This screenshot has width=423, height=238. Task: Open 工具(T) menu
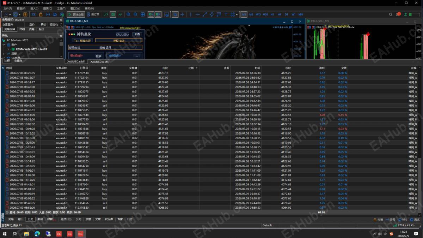(61, 8)
